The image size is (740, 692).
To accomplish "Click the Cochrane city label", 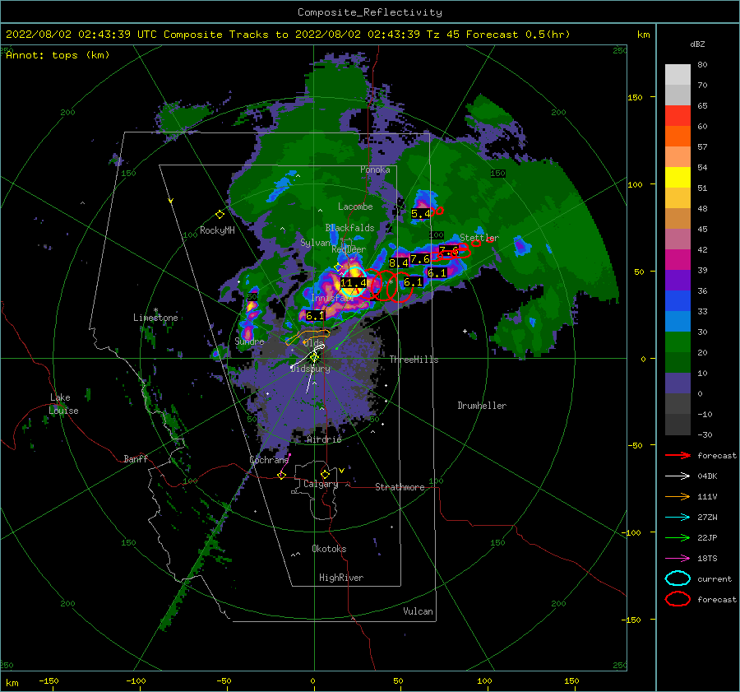I will [269, 460].
